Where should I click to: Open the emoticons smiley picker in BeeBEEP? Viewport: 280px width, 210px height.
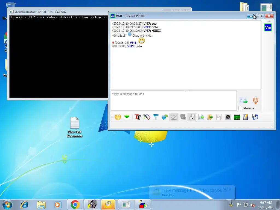coord(118,117)
